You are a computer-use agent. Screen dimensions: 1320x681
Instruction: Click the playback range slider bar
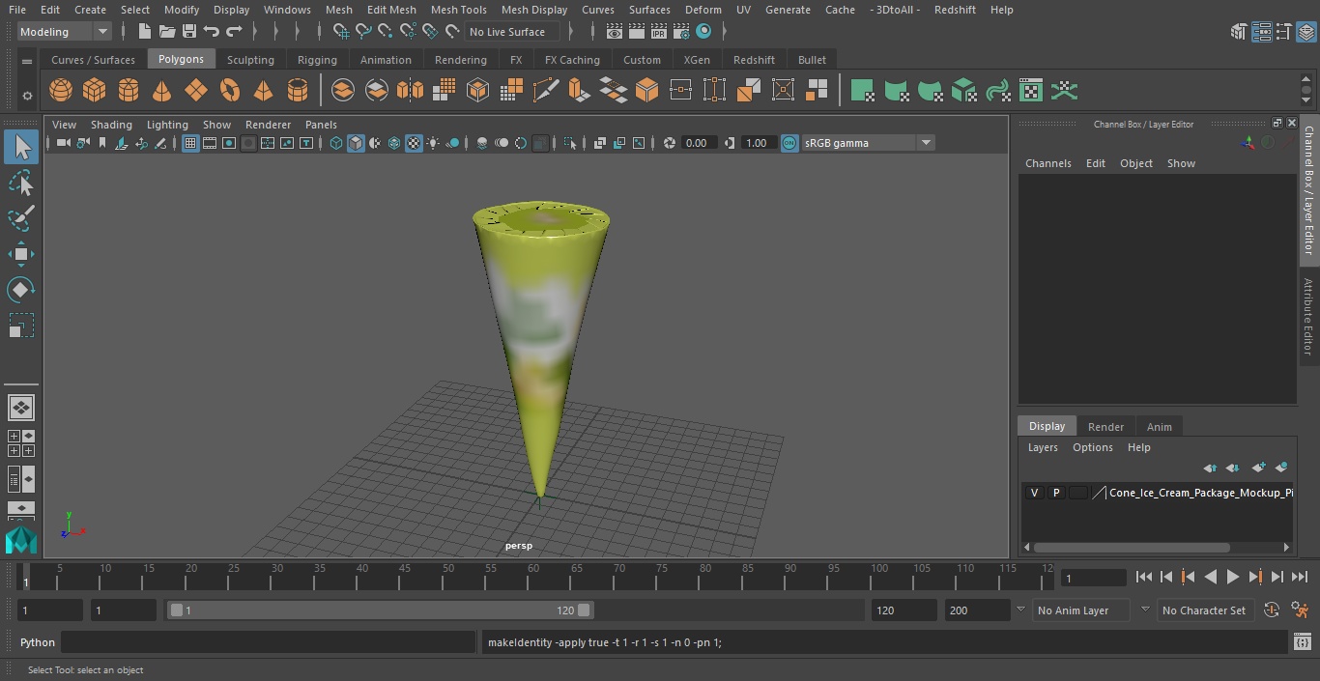pos(381,610)
